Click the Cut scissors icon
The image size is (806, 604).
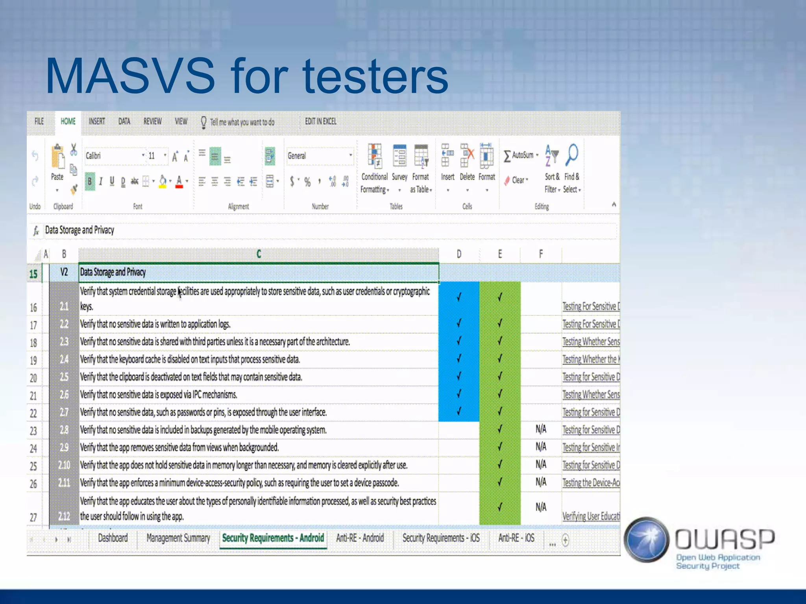coord(74,150)
